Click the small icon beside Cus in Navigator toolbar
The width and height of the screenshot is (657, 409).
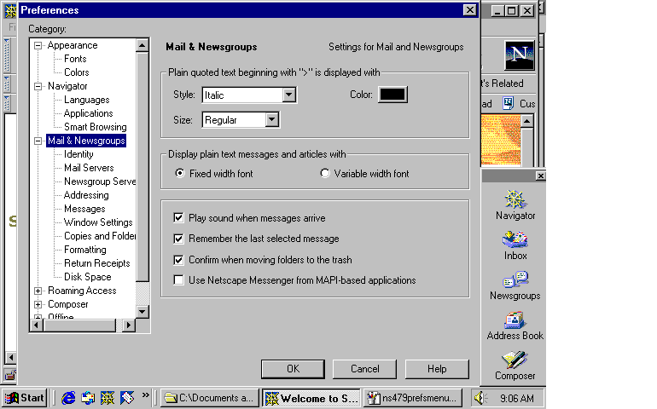point(509,103)
